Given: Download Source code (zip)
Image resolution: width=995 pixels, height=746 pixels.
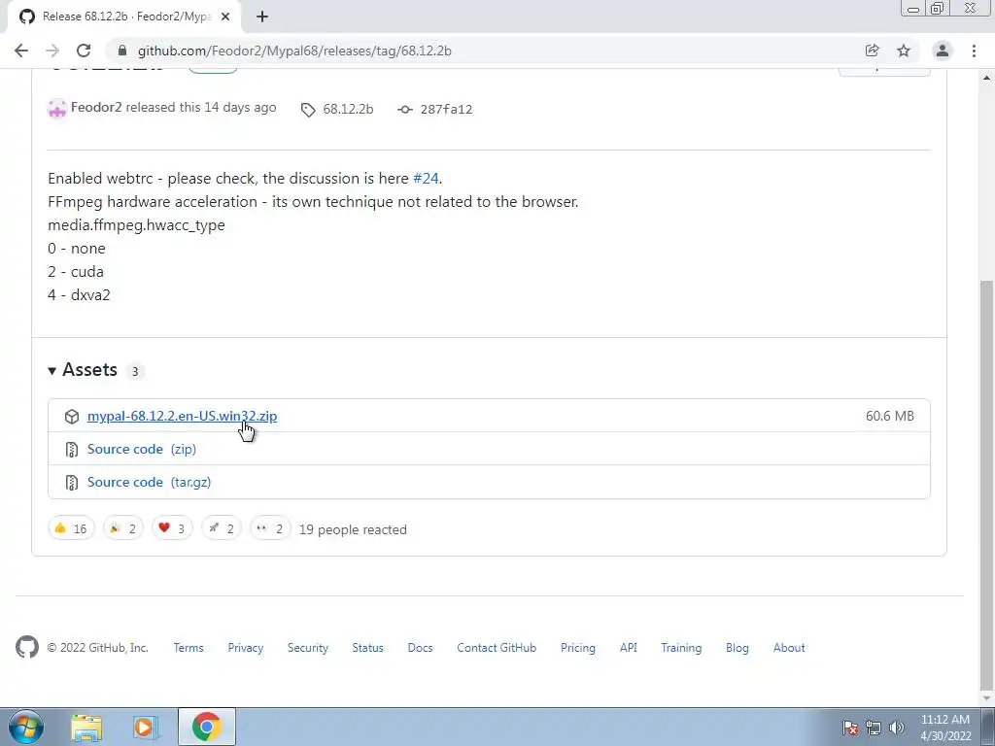Looking at the screenshot, I should [x=142, y=449].
